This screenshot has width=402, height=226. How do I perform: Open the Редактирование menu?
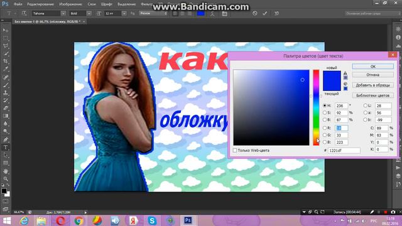point(40,4)
